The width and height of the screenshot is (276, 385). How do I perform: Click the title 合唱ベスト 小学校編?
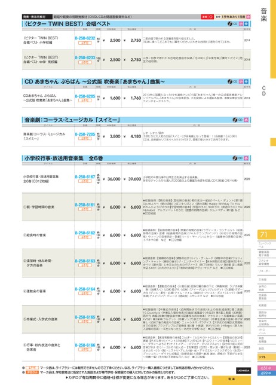pos(38,42)
